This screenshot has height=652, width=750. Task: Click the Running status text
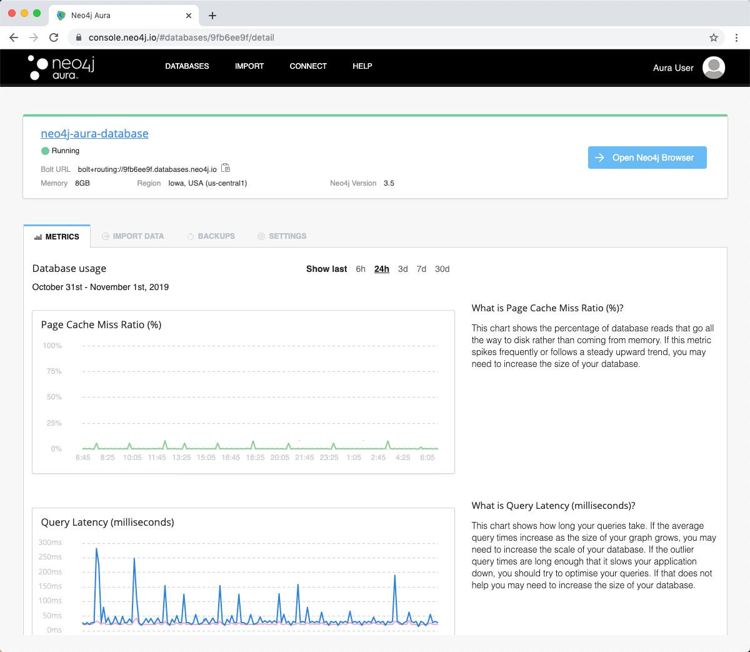point(66,151)
